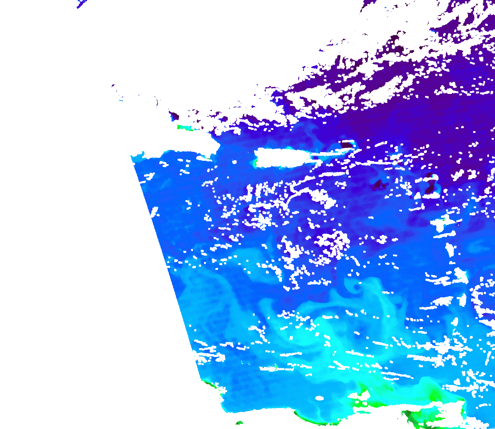Select the twin dark purple blobs east of center

pos(379,185)
